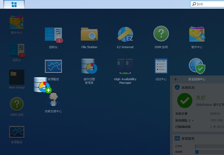Screen dimensions: 224x155
Task: Open the New Group desktop folder
Action: (x=16, y=77)
